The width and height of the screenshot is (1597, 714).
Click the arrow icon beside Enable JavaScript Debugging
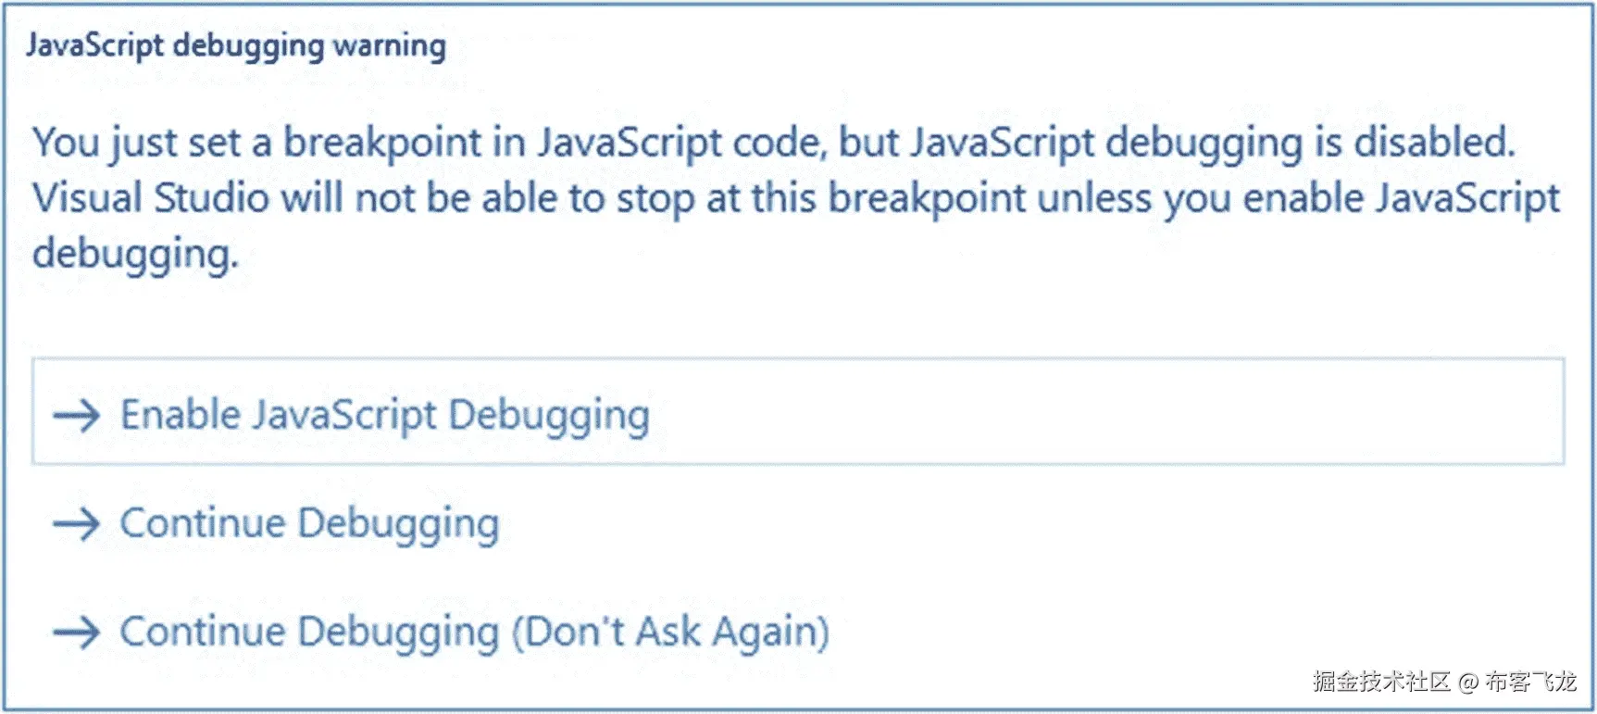[x=79, y=414]
